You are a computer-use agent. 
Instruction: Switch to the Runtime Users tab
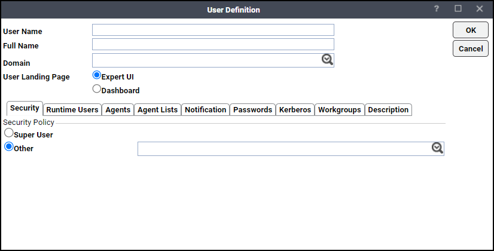(x=72, y=109)
